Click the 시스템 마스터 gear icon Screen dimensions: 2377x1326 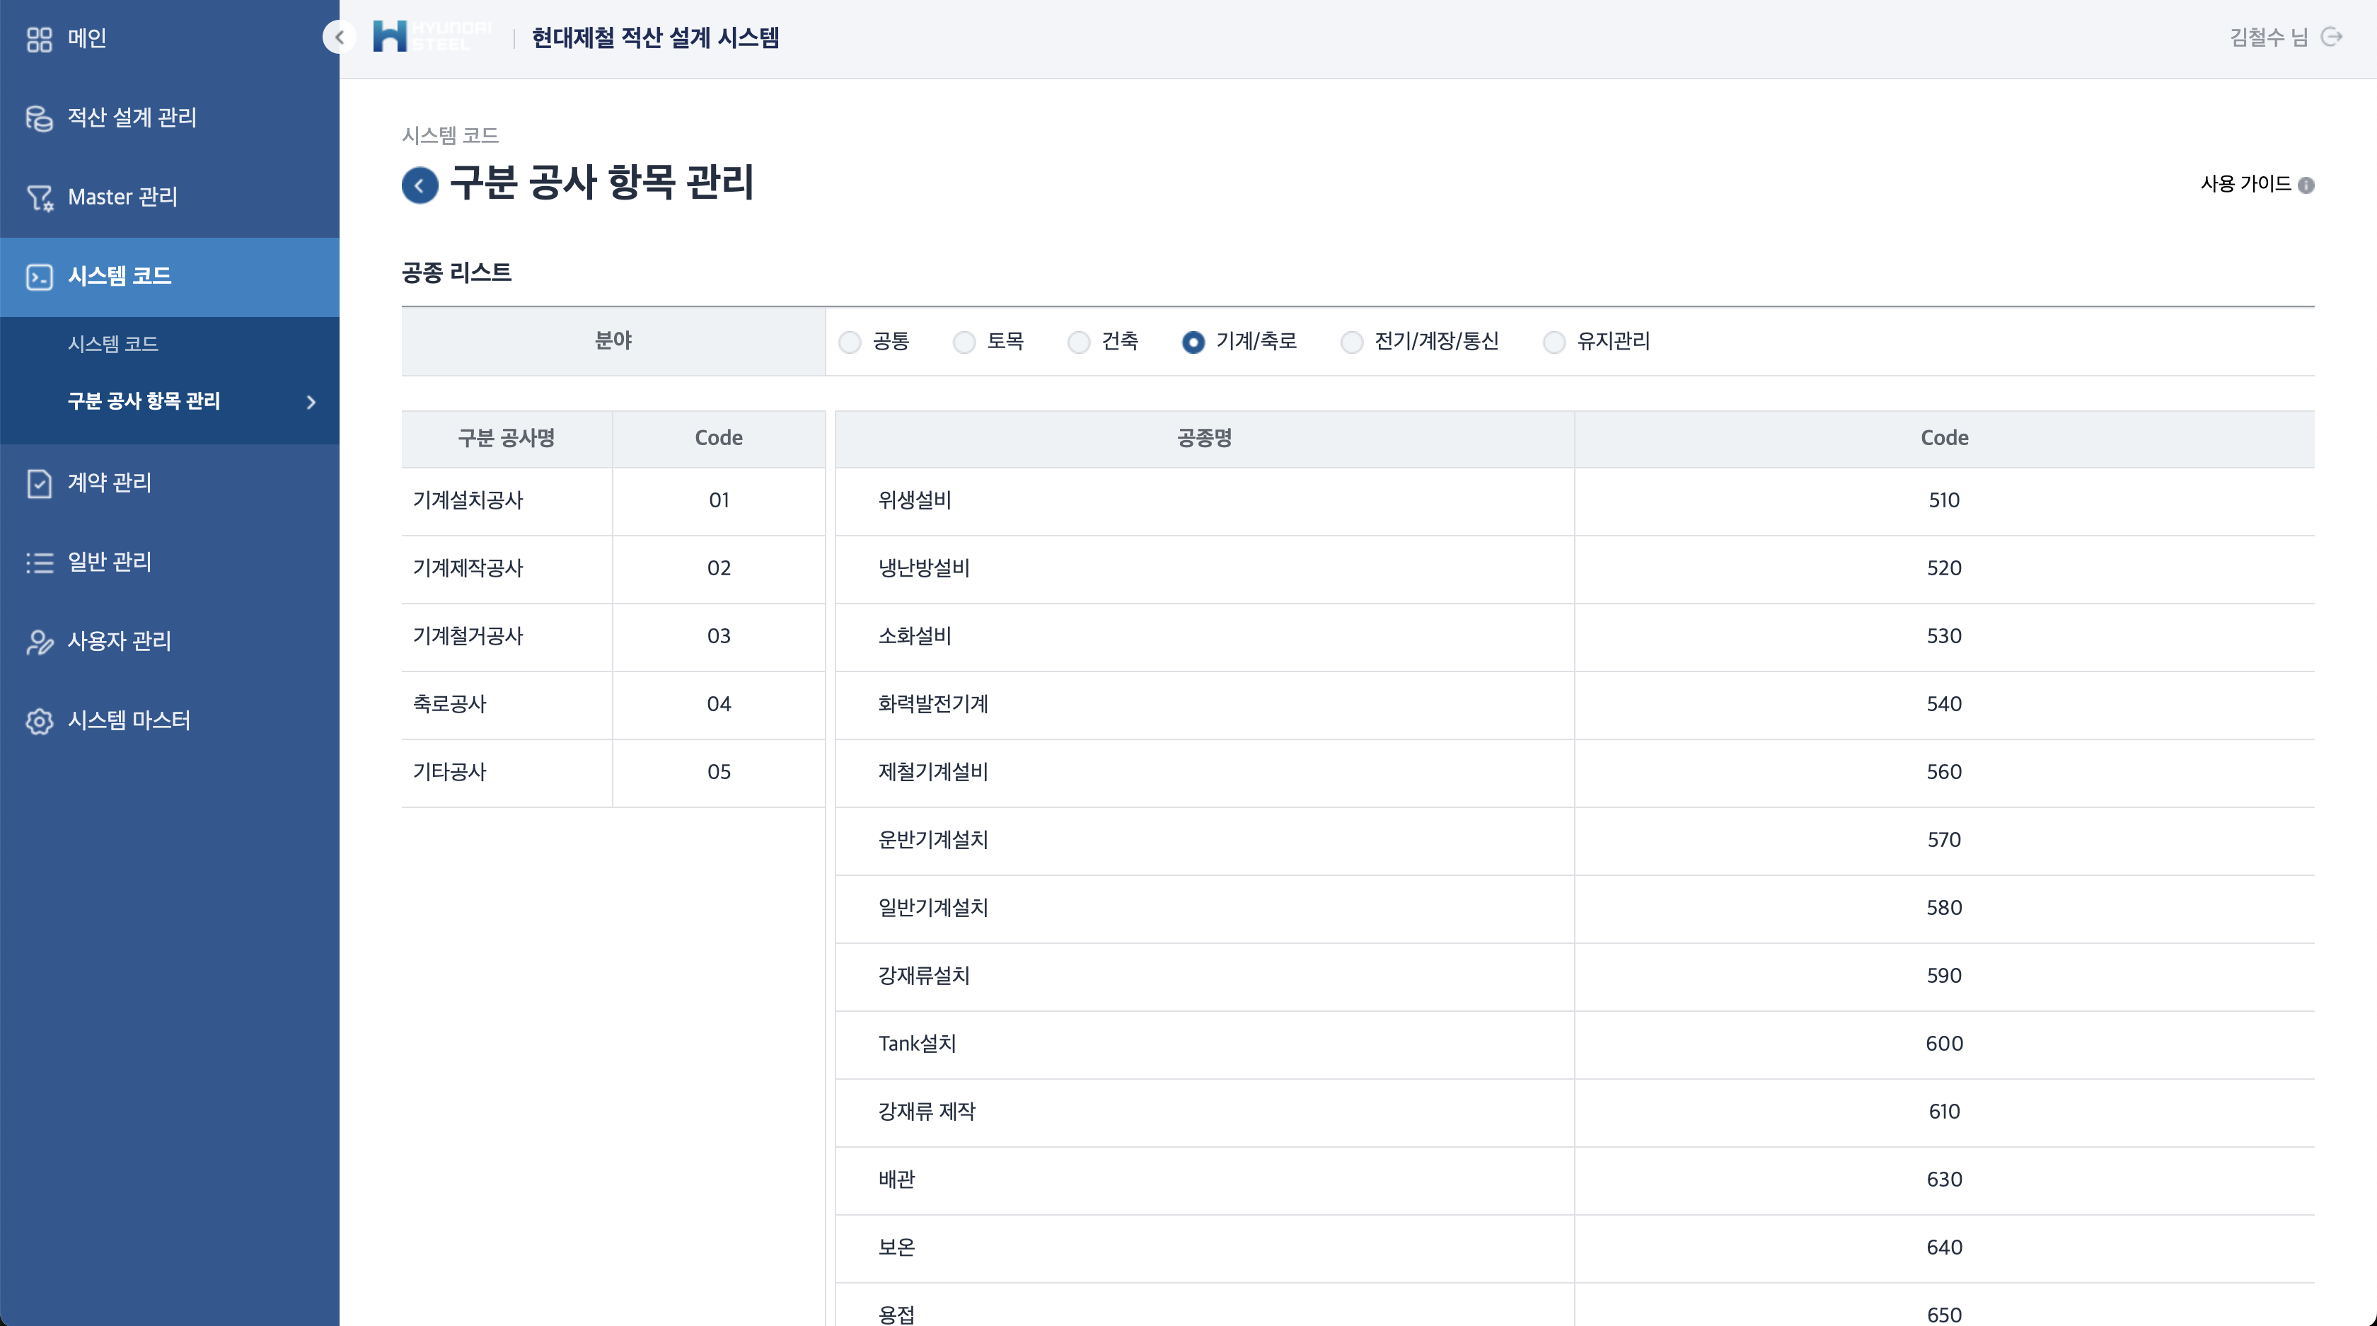click(39, 721)
